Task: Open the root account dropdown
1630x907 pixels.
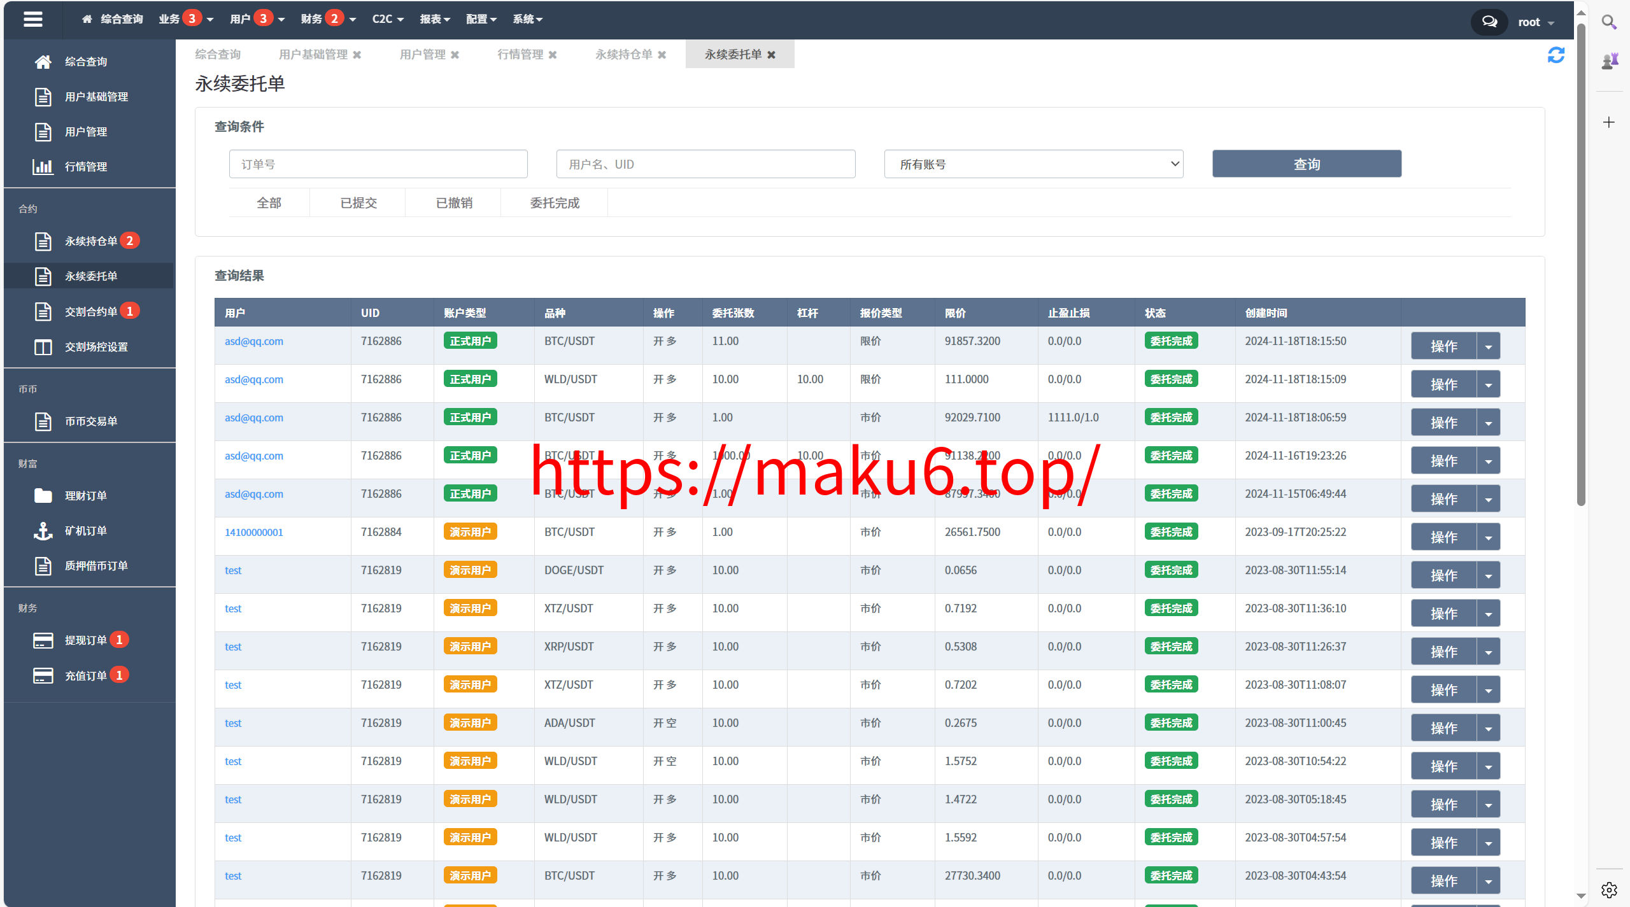Action: 1536,22
